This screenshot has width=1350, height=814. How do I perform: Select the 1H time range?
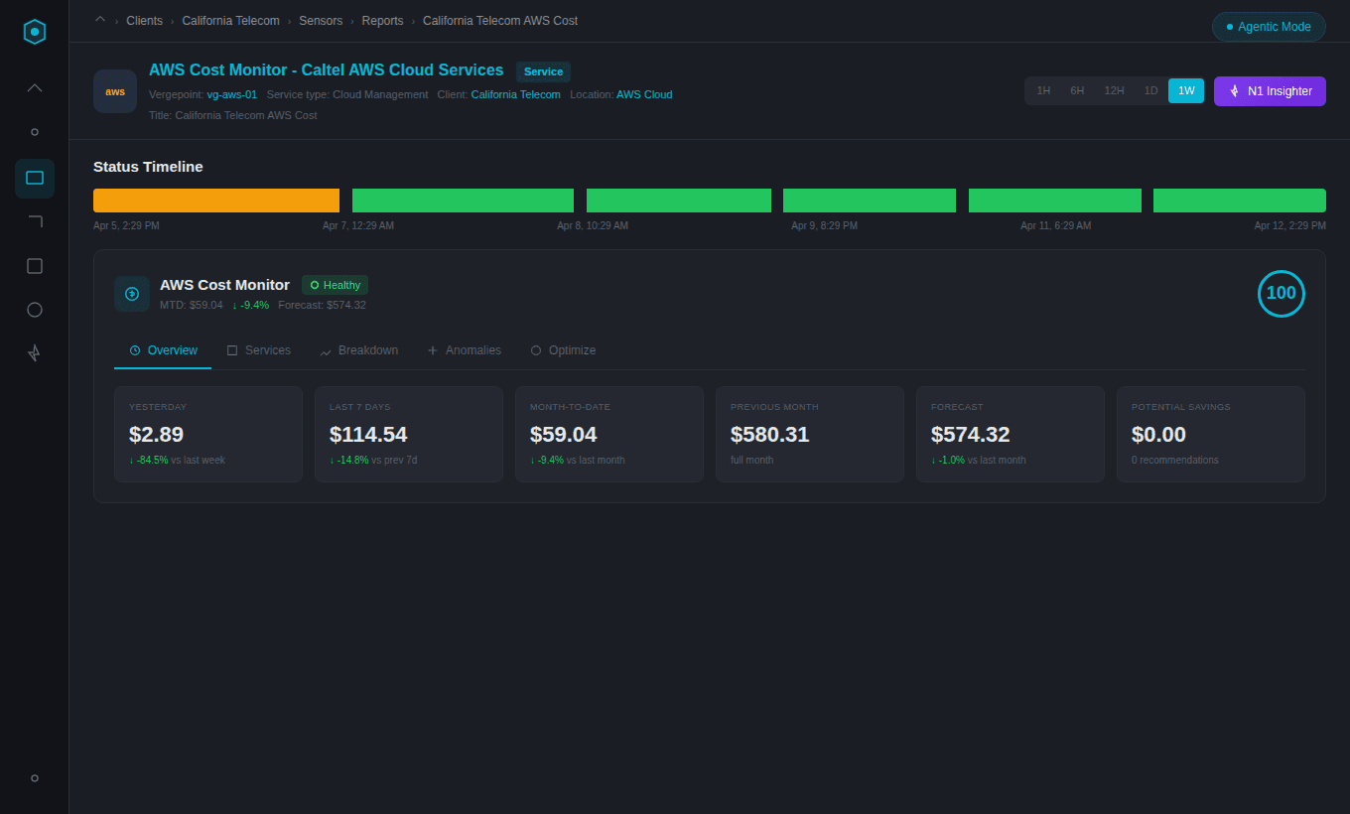pyautogui.click(x=1043, y=91)
